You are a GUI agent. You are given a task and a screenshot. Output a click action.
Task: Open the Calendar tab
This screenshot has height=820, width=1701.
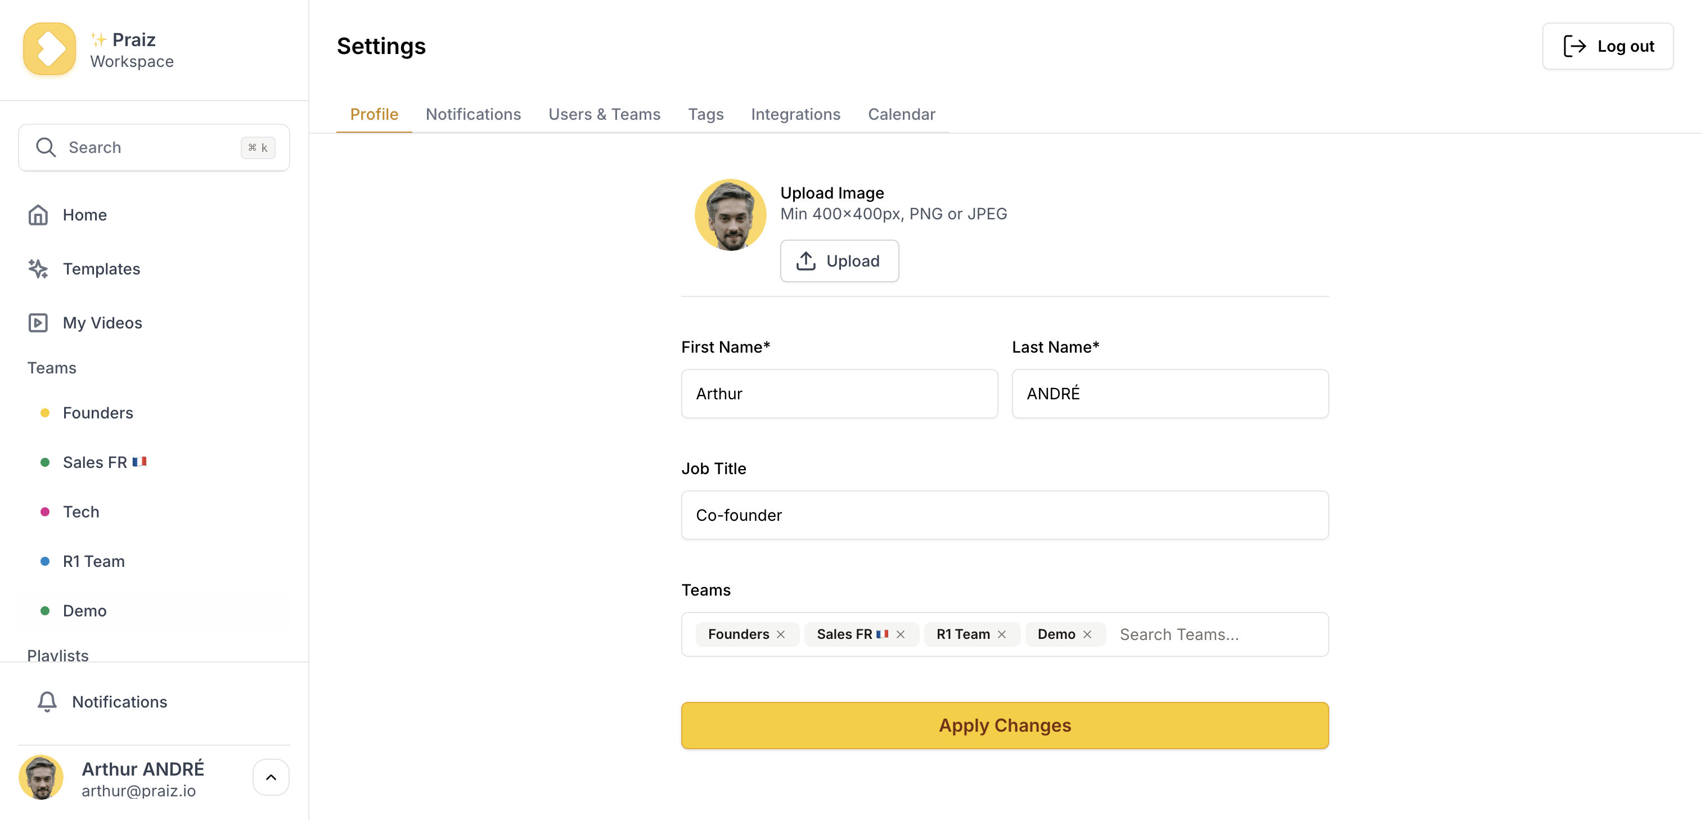pos(901,114)
